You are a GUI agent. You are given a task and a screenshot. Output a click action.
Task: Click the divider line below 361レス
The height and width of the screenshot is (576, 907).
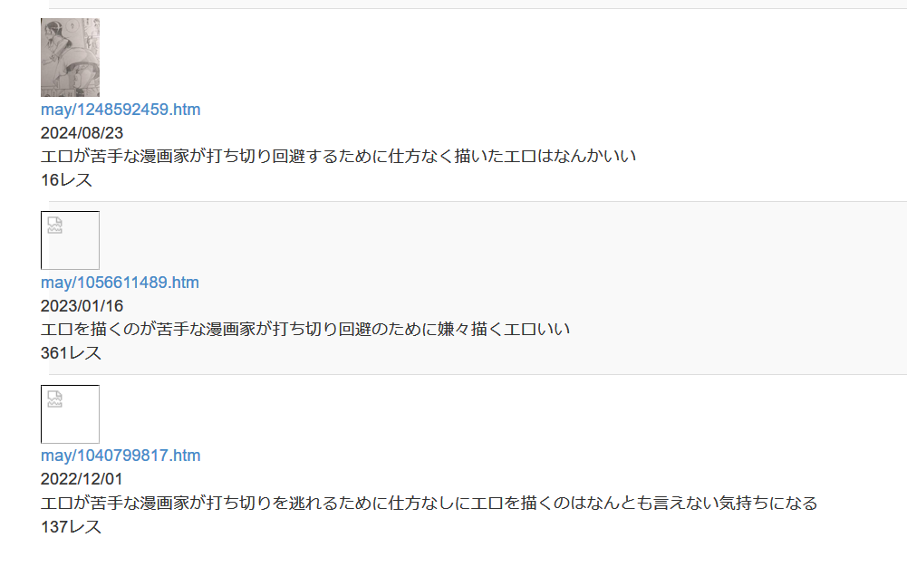pyautogui.click(x=478, y=374)
